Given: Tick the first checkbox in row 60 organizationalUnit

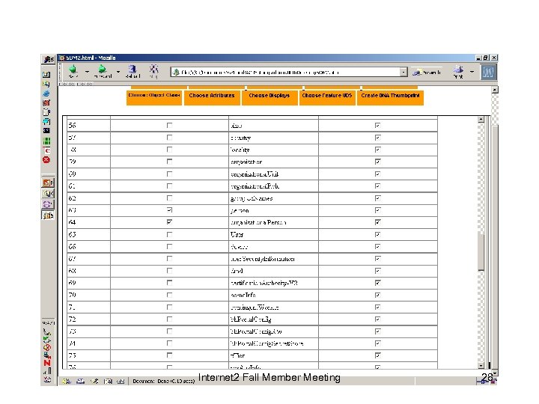Looking at the screenshot, I should pyautogui.click(x=169, y=174).
